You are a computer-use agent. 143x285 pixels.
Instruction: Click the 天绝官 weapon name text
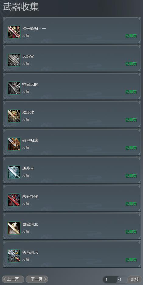(28, 57)
